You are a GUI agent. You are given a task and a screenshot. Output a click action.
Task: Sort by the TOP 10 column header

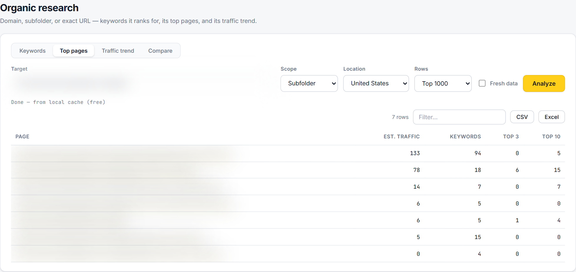click(x=551, y=137)
